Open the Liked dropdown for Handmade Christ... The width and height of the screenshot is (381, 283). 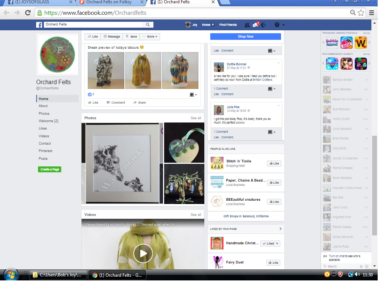point(270,244)
